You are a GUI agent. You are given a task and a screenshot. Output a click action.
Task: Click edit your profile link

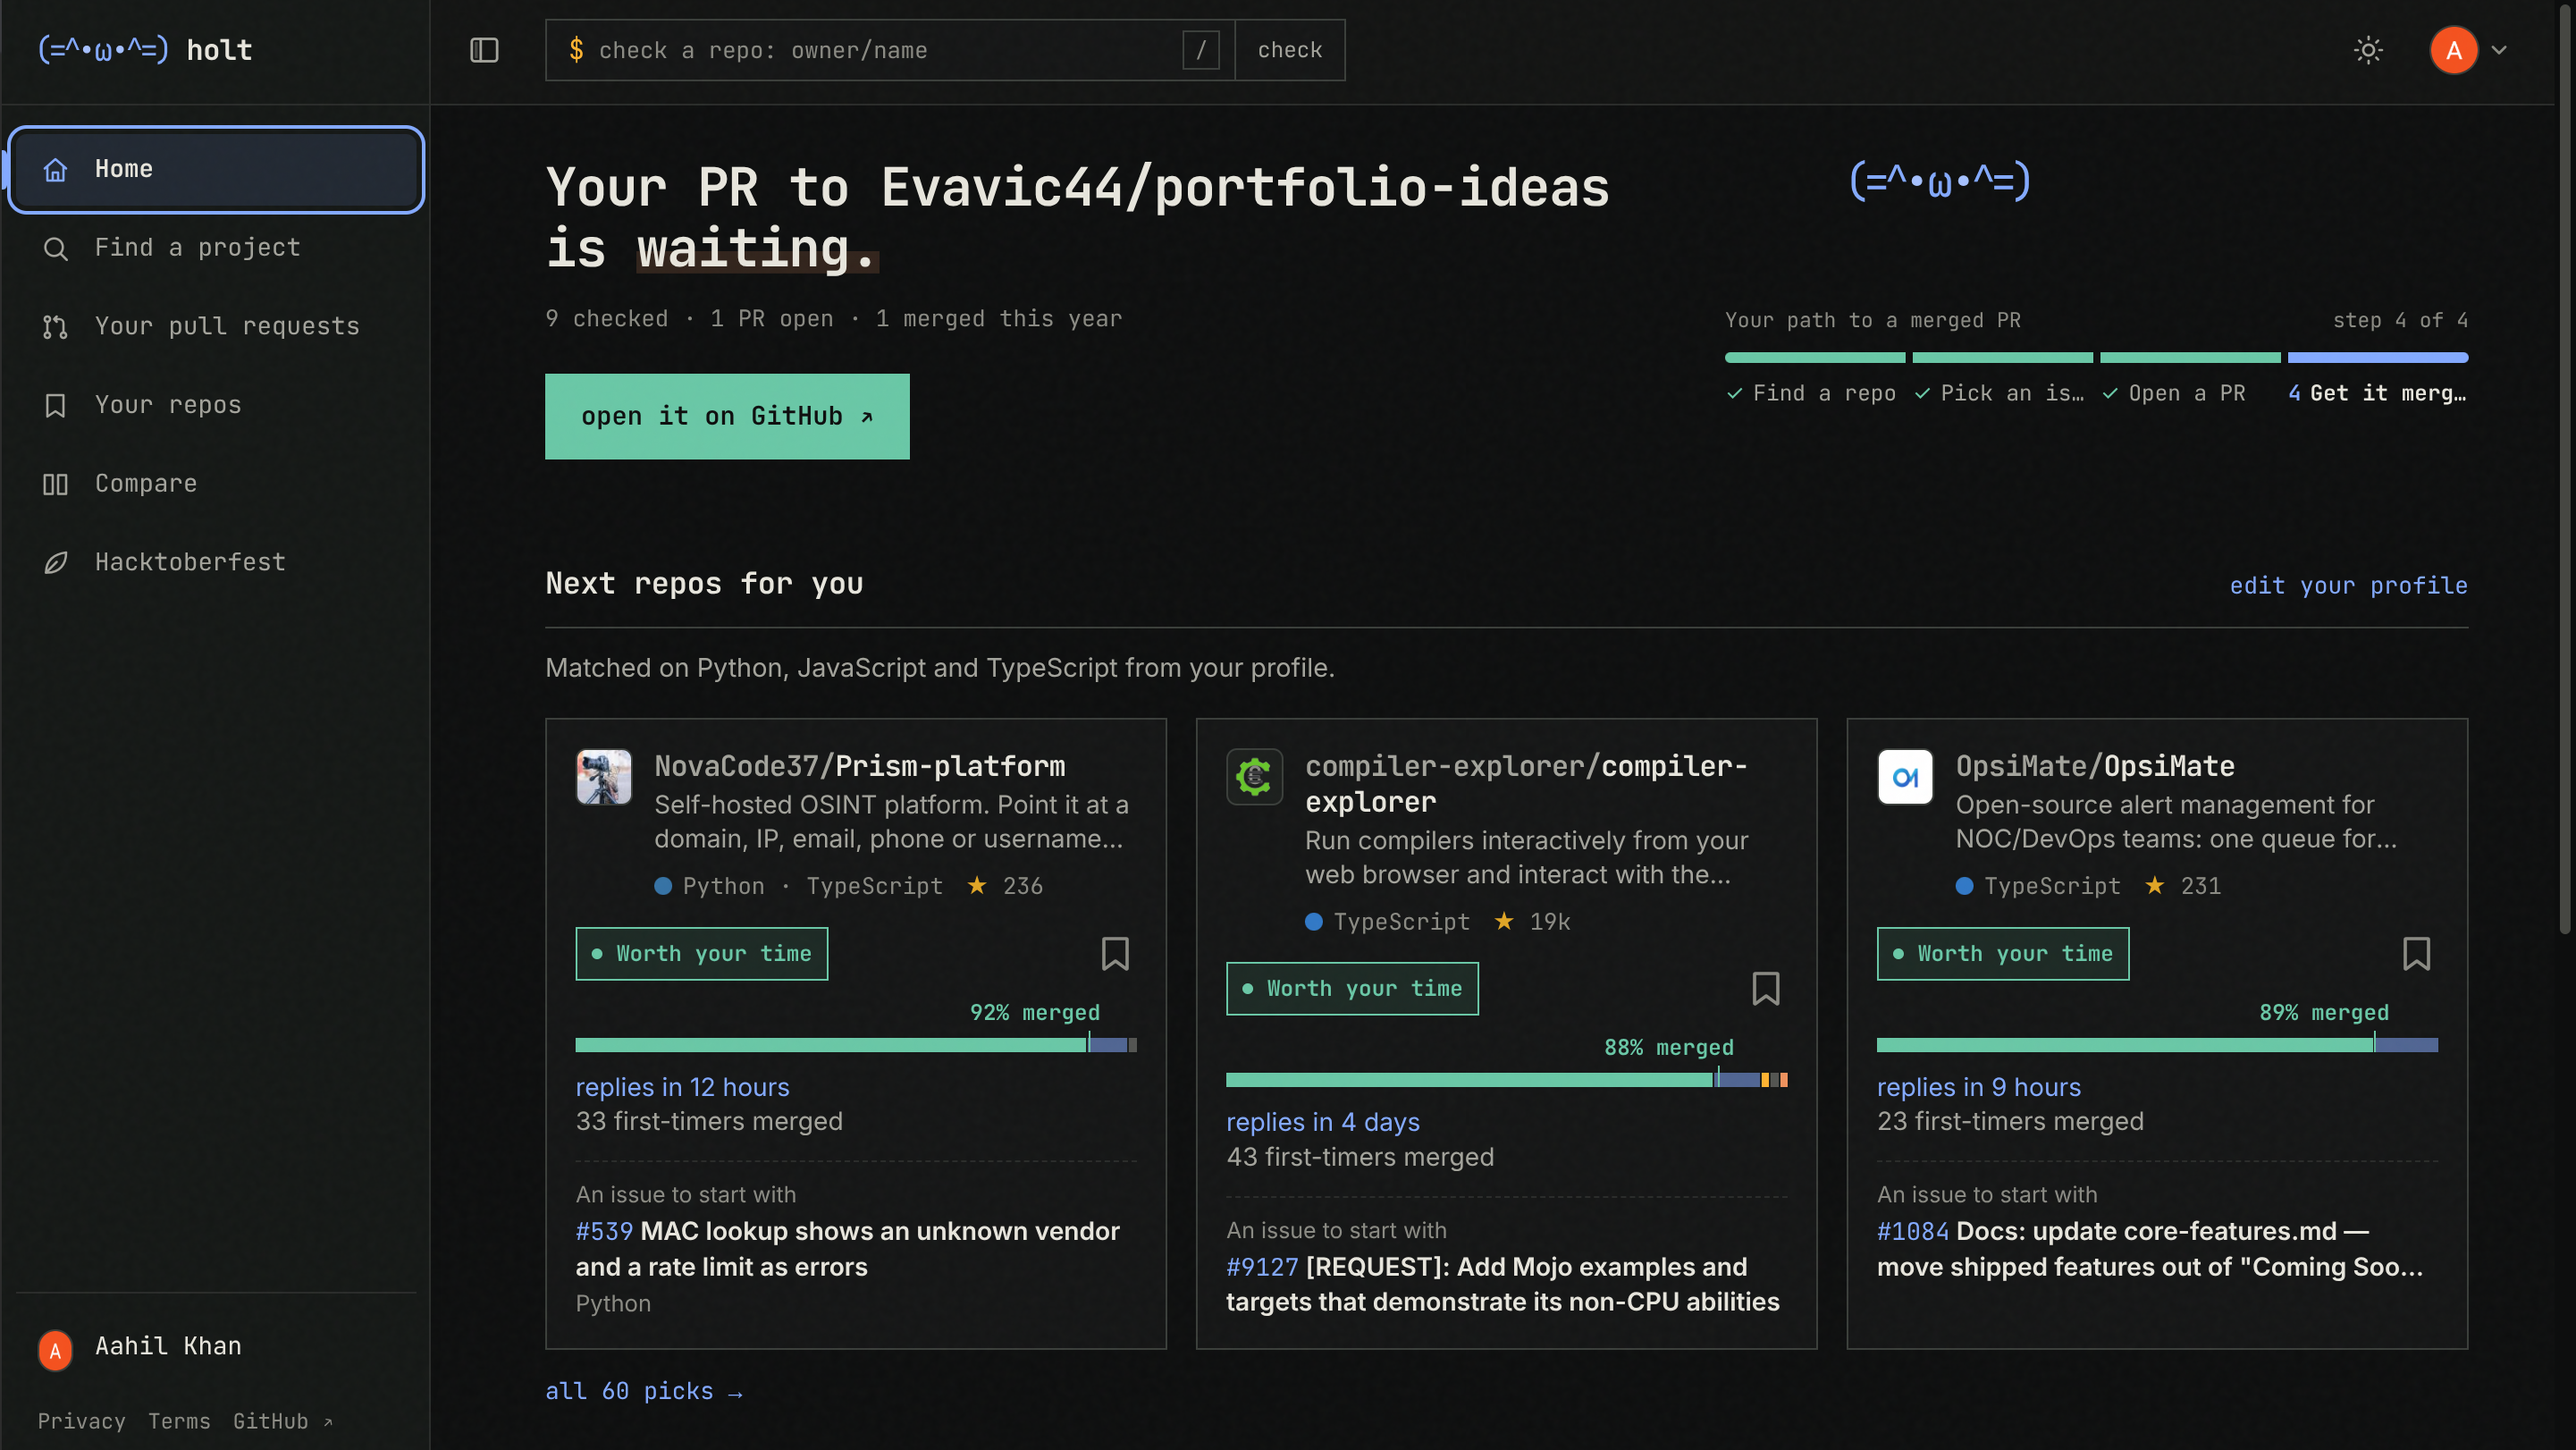(2348, 586)
